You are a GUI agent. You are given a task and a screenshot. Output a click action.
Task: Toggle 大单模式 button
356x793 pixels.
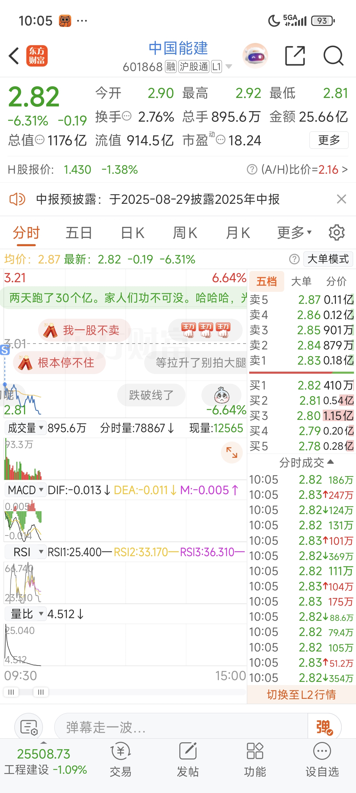click(328, 259)
